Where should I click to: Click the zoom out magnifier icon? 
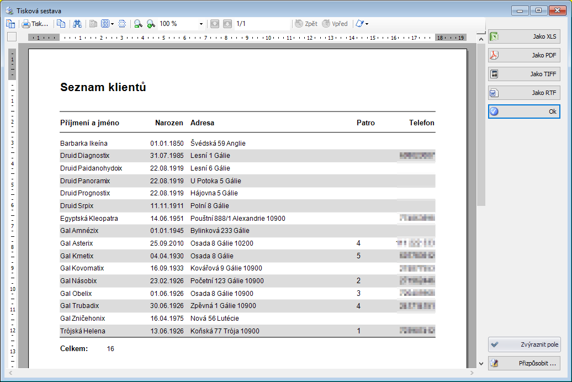click(138, 24)
